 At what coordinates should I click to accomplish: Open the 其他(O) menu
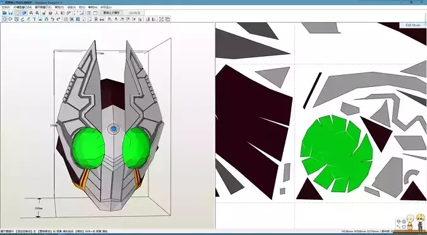(x=59, y=7)
